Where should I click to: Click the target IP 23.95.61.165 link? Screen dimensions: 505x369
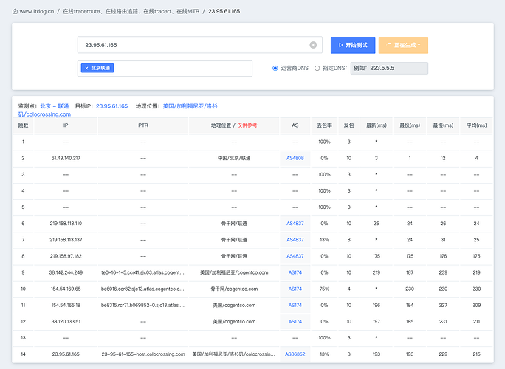click(111, 106)
